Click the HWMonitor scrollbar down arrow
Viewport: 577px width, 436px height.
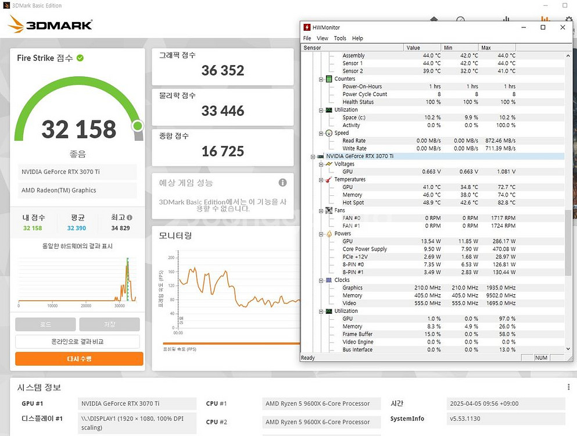[568, 349]
